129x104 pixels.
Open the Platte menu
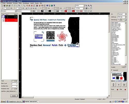[x=20, y=3]
